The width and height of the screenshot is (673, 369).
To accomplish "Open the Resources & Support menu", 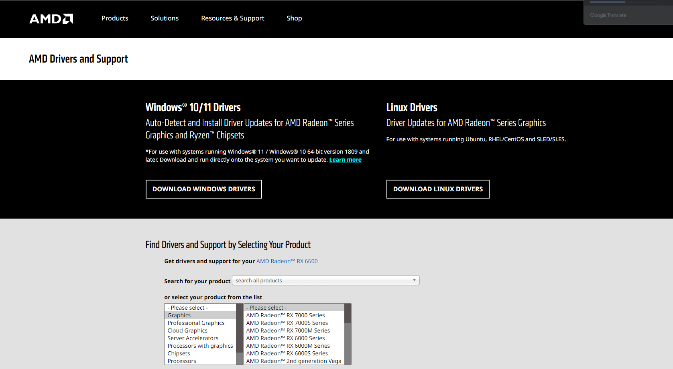I will (233, 18).
